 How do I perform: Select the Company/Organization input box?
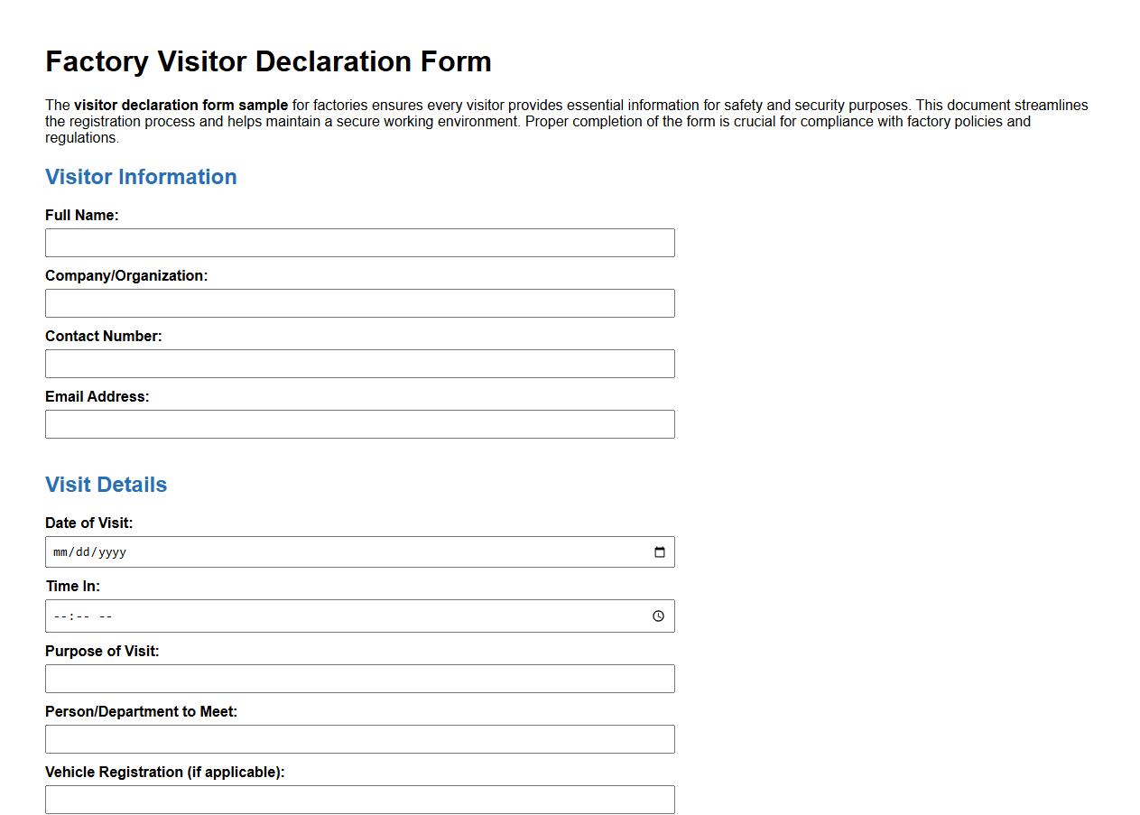click(359, 302)
